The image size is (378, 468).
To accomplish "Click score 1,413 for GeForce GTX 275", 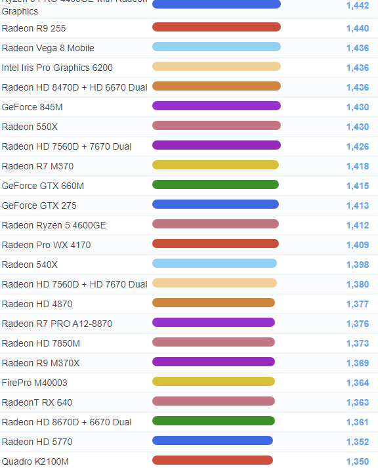I will click(x=358, y=205).
